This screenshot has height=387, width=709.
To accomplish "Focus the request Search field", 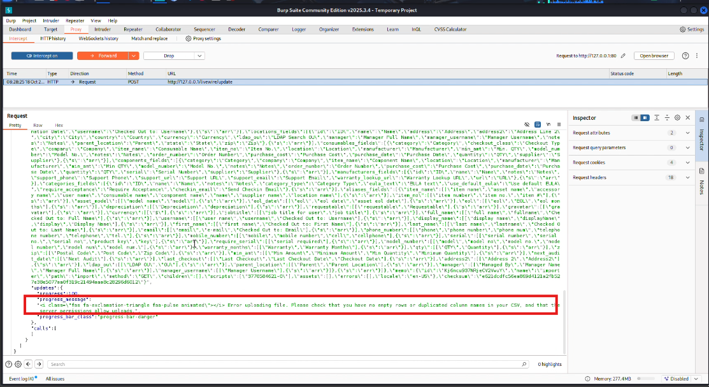I will coord(287,364).
